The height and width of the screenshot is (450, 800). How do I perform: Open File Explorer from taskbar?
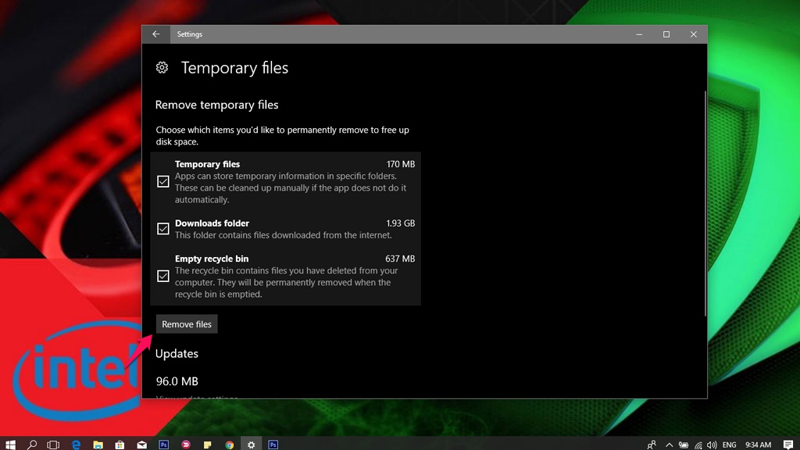coord(98,445)
